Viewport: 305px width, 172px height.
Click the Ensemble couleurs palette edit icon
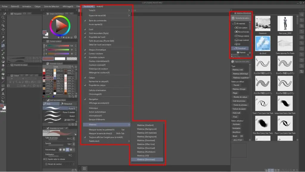[73, 67]
